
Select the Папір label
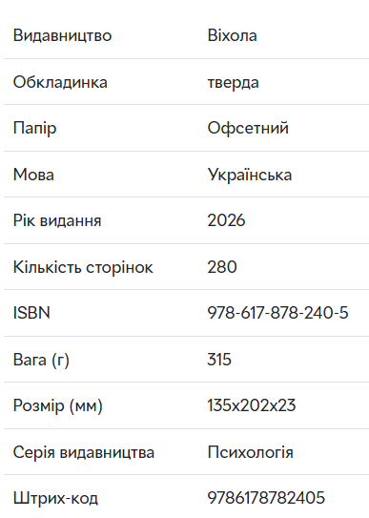tap(34, 128)
